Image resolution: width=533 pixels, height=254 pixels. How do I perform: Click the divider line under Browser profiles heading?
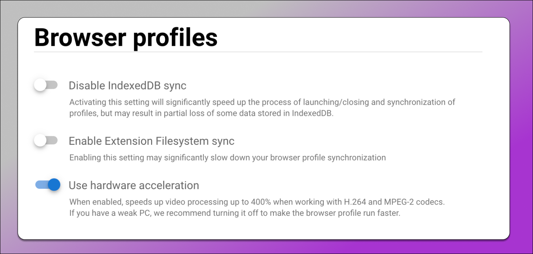coord(258,52)
